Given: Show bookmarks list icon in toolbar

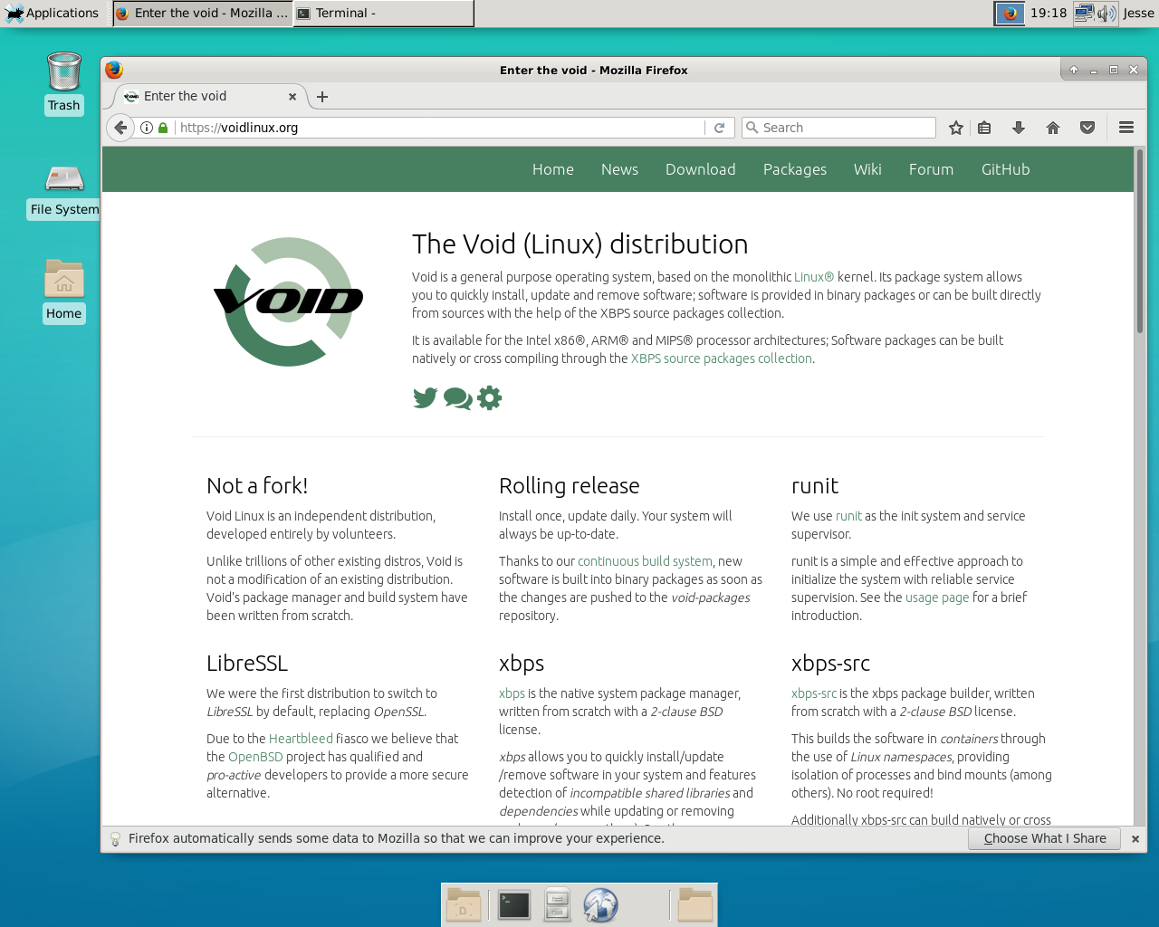Looking at the screenshot, I should coord(984,128).
